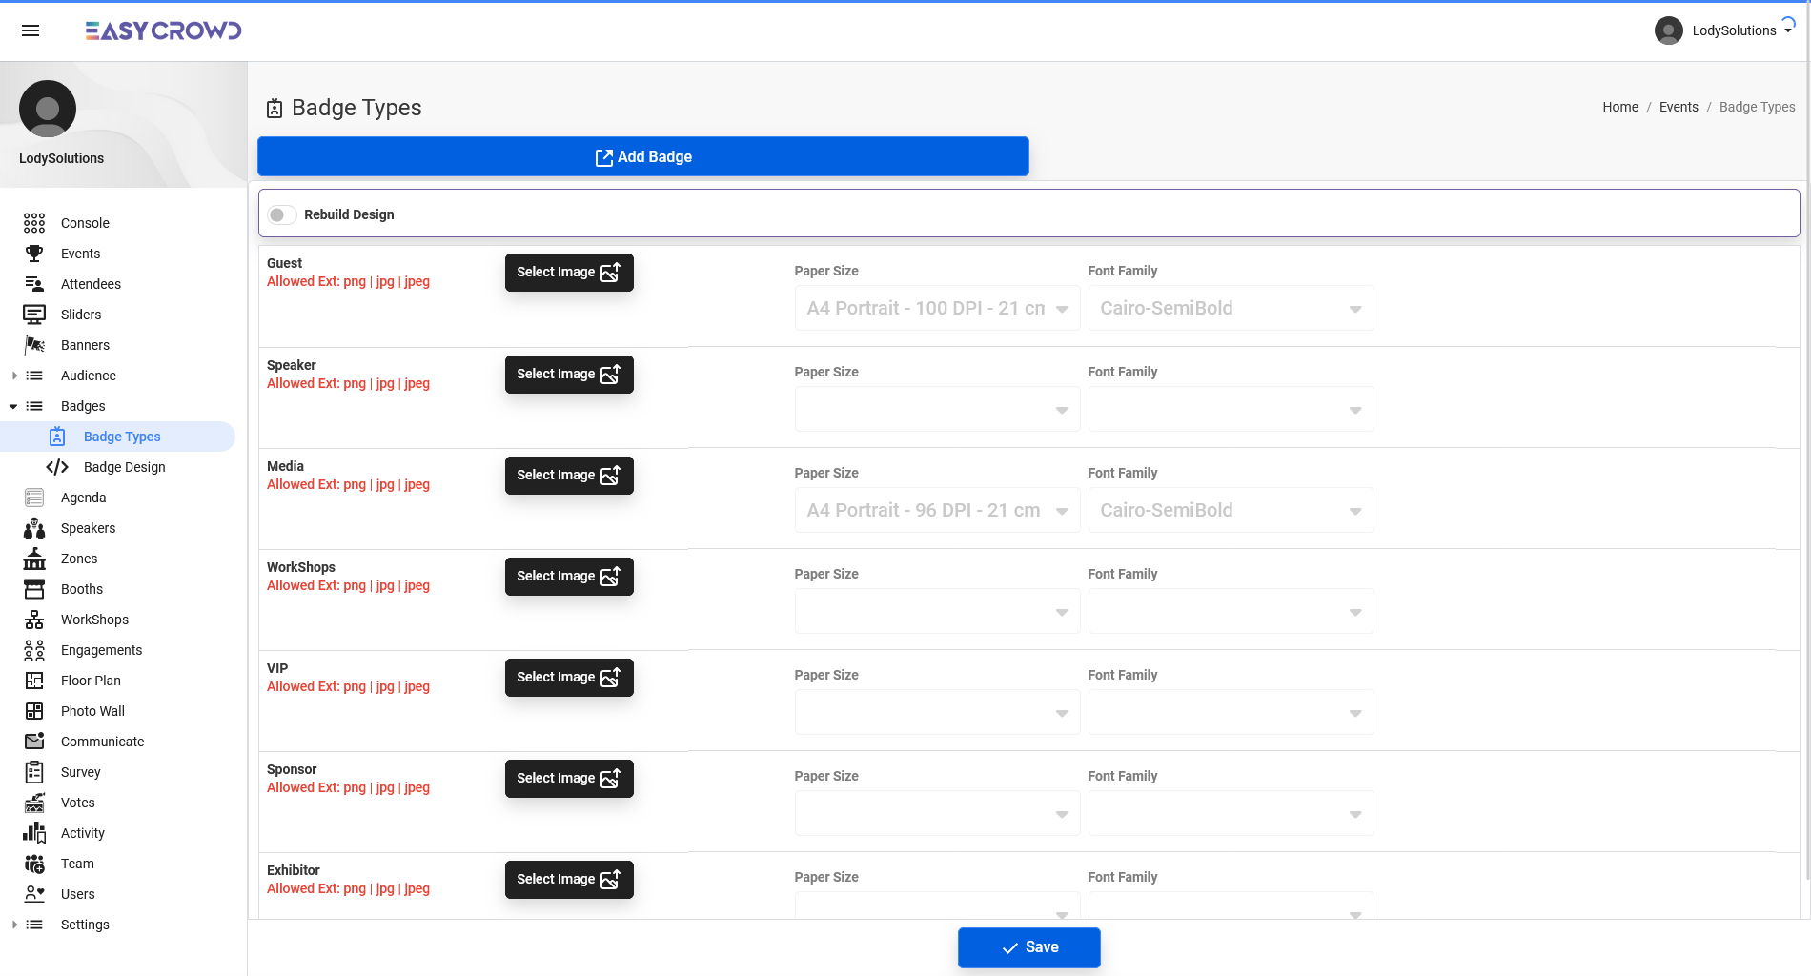Expand the Audience tree item arrow

[x=14, y=376]
